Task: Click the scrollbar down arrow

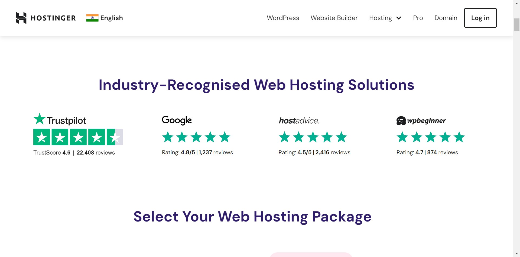Action: pyautogui.click(x=516, y=254)
